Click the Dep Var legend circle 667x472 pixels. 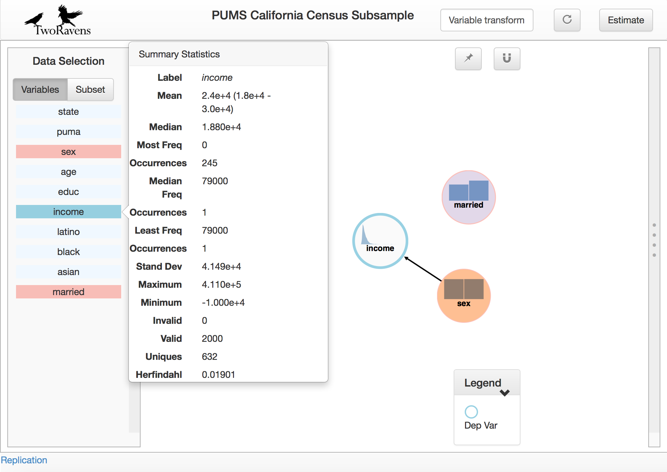tap(471, 412)
